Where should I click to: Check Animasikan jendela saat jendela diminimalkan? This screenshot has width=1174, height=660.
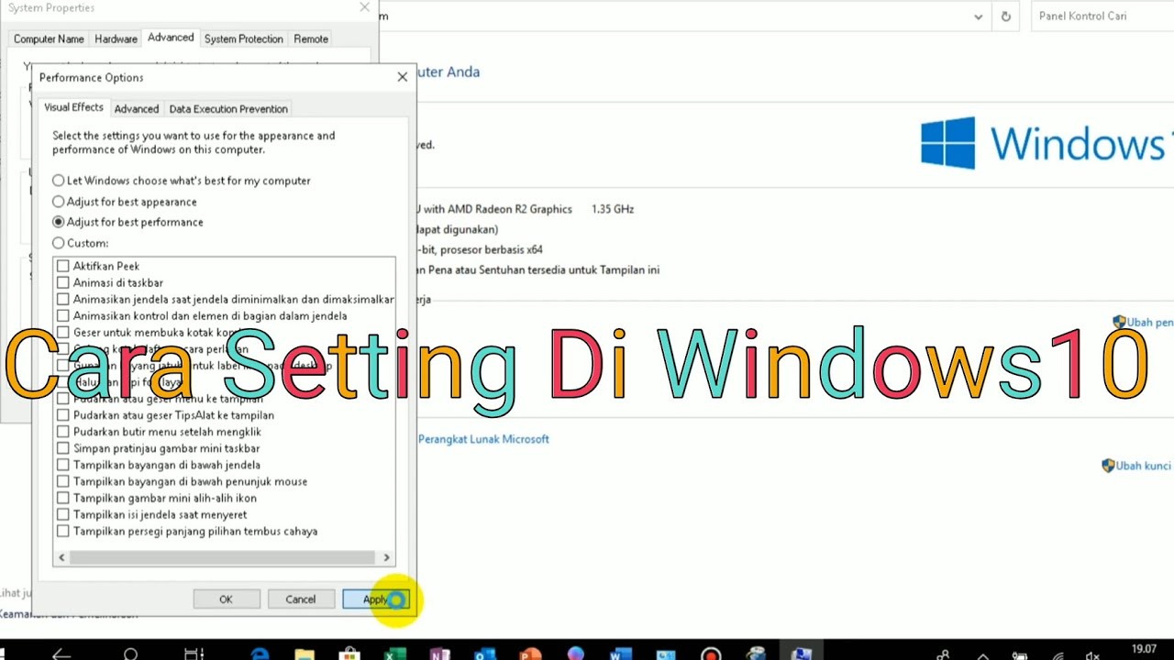click(63, 299)
